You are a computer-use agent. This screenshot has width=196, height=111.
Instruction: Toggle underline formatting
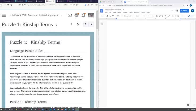163,16
